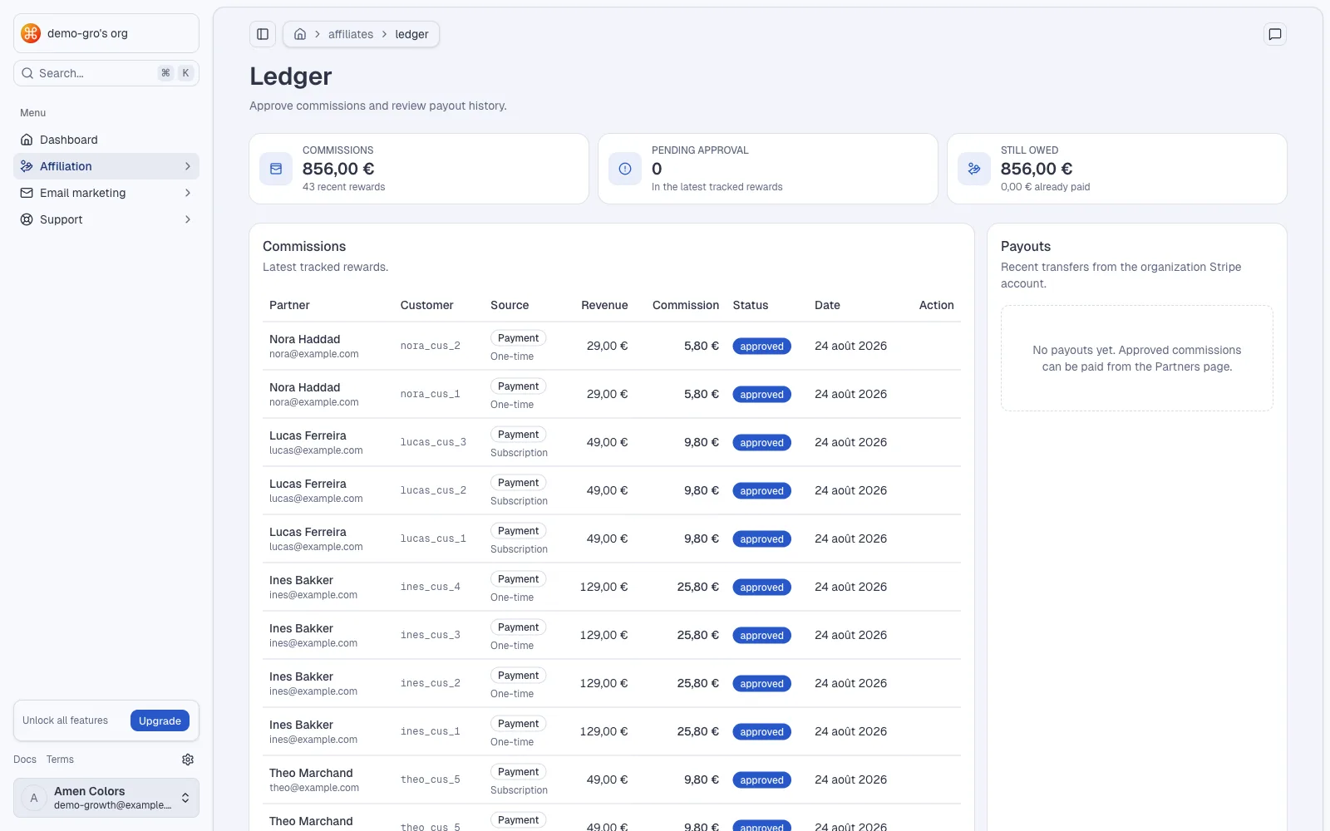Image resolution: width=1330 pixels, height=831 pixels.
Task: Click approved badge for ines_cus_1
Action: click(x=761, y=732)
